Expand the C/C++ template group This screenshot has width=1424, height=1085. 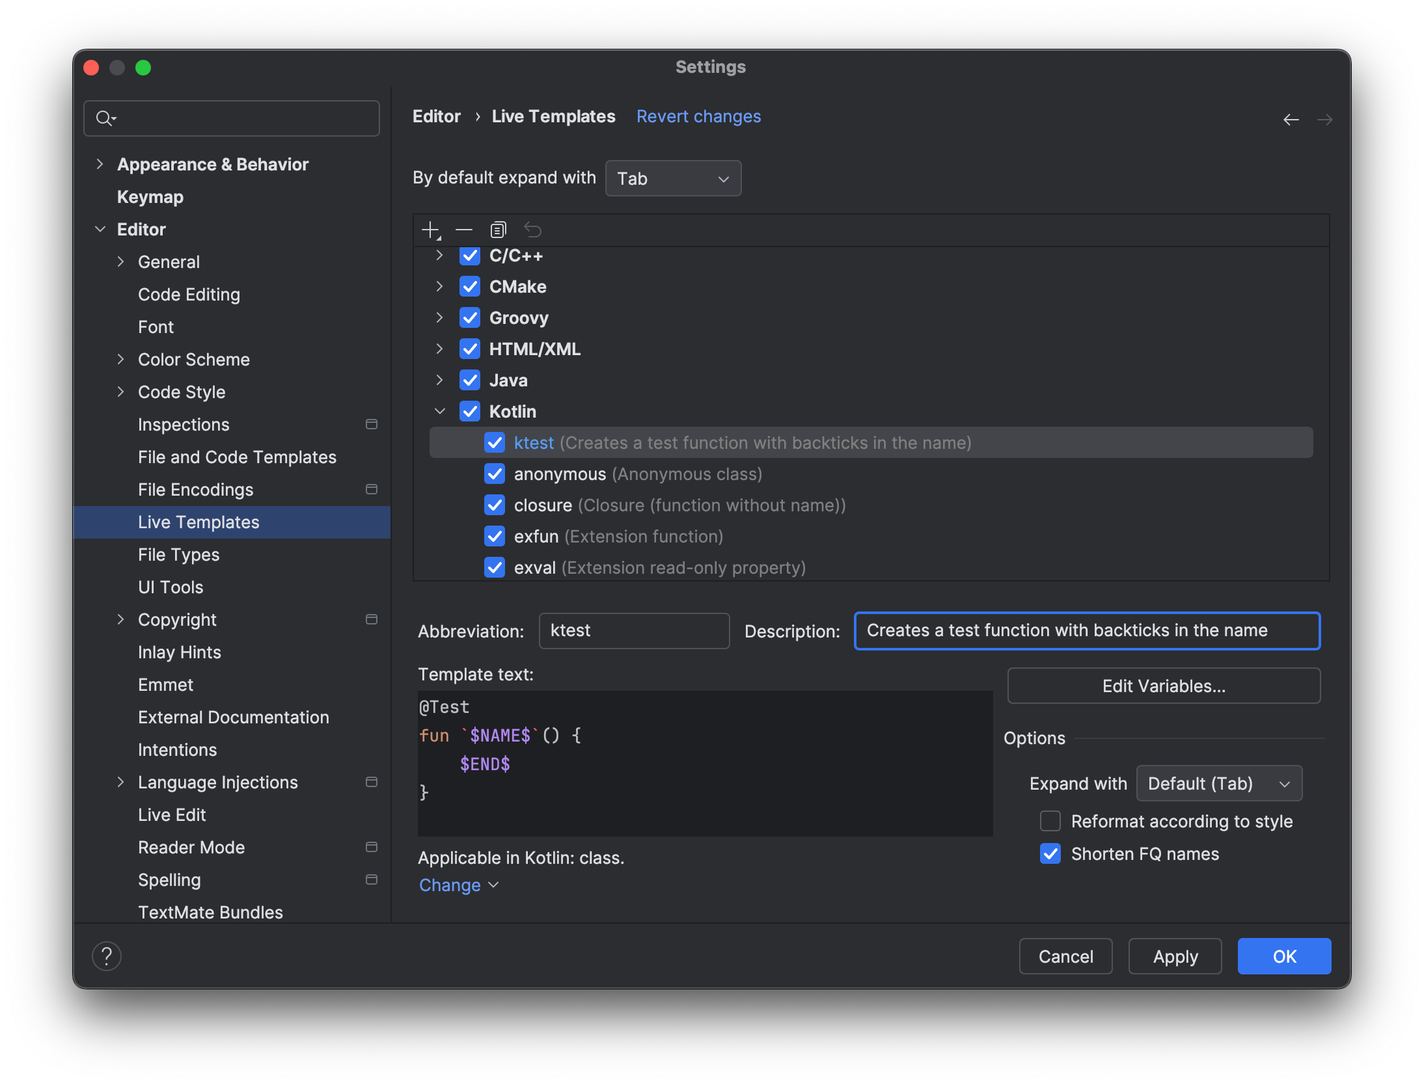(439, 256)
